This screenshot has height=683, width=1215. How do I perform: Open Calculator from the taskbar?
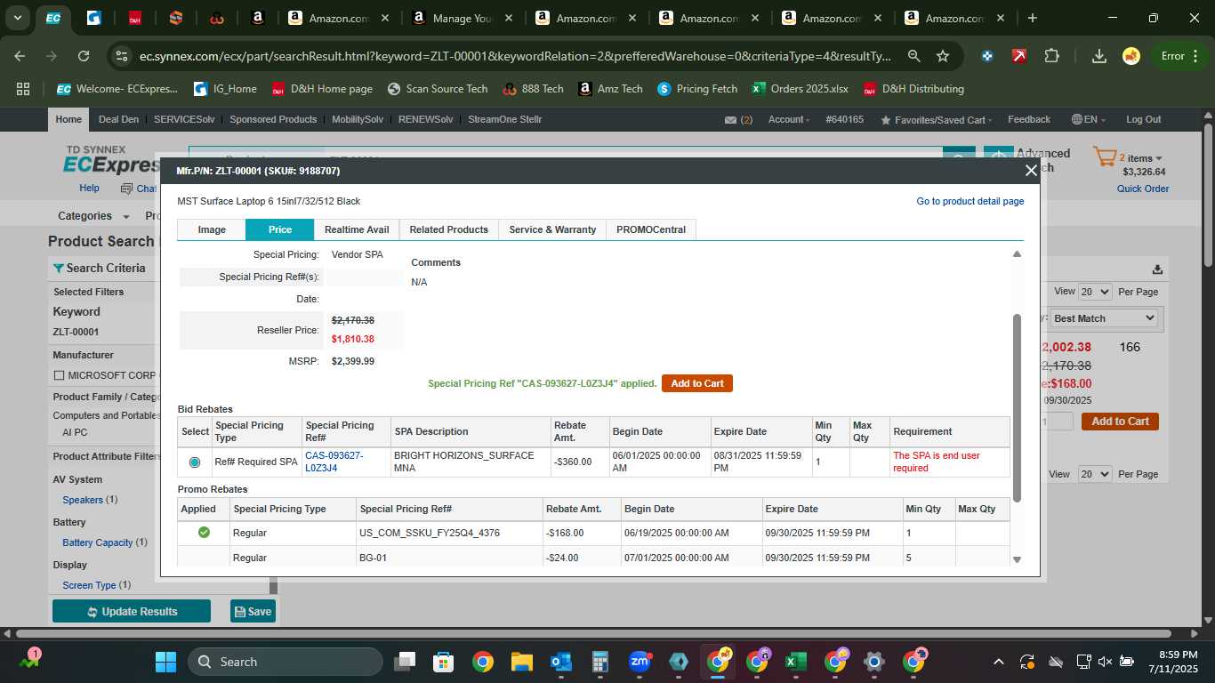click(x=599, y=662)
